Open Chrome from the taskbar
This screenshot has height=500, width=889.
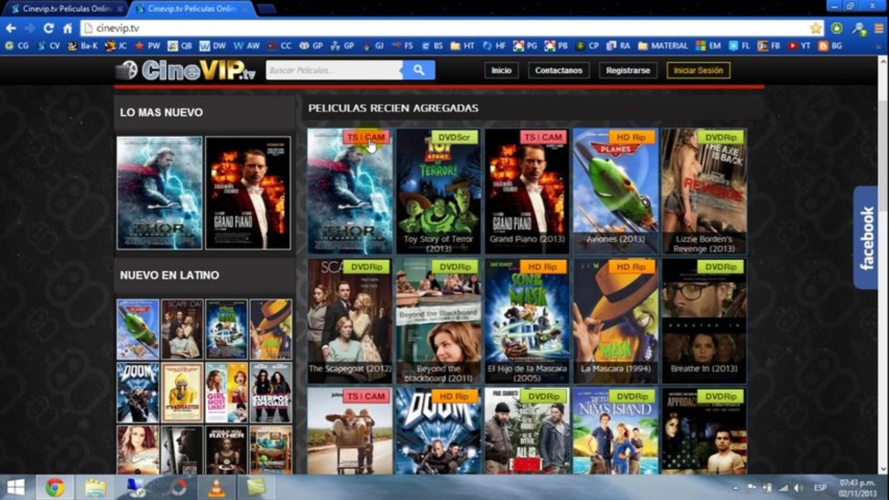(55, 487)
